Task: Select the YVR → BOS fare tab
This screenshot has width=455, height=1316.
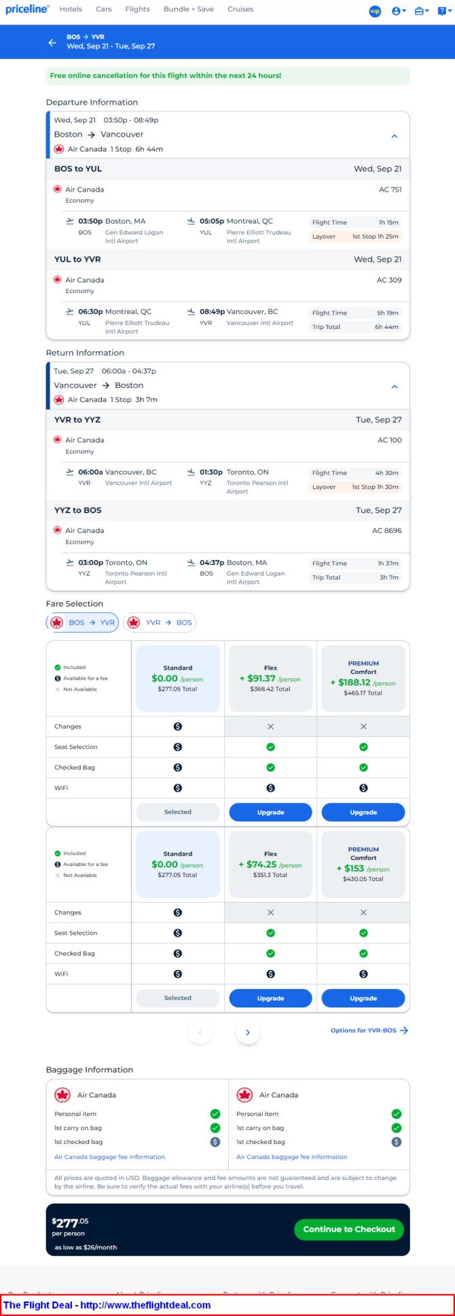Action: click(161, 622)
